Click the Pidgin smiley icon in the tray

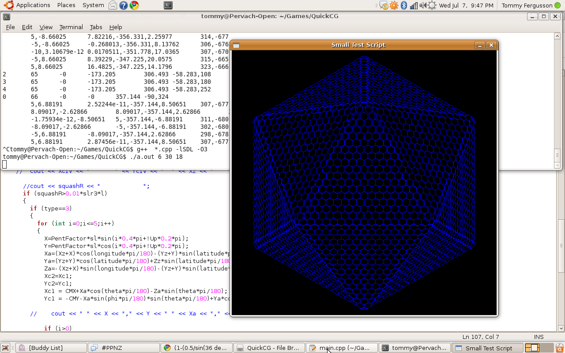click(x=384, y=5)
